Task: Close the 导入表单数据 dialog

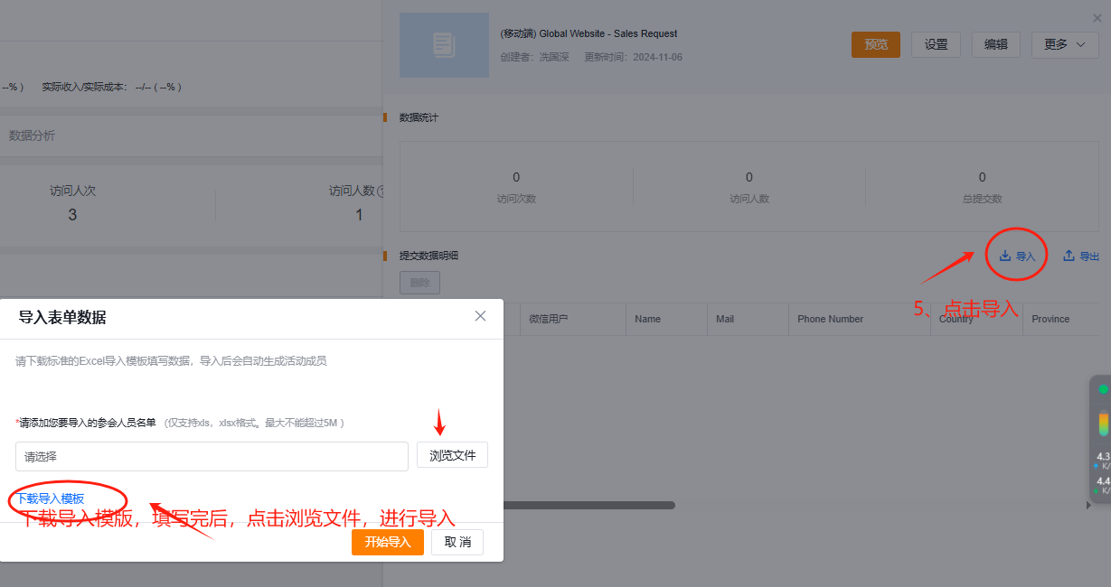Action: [480, 316]
